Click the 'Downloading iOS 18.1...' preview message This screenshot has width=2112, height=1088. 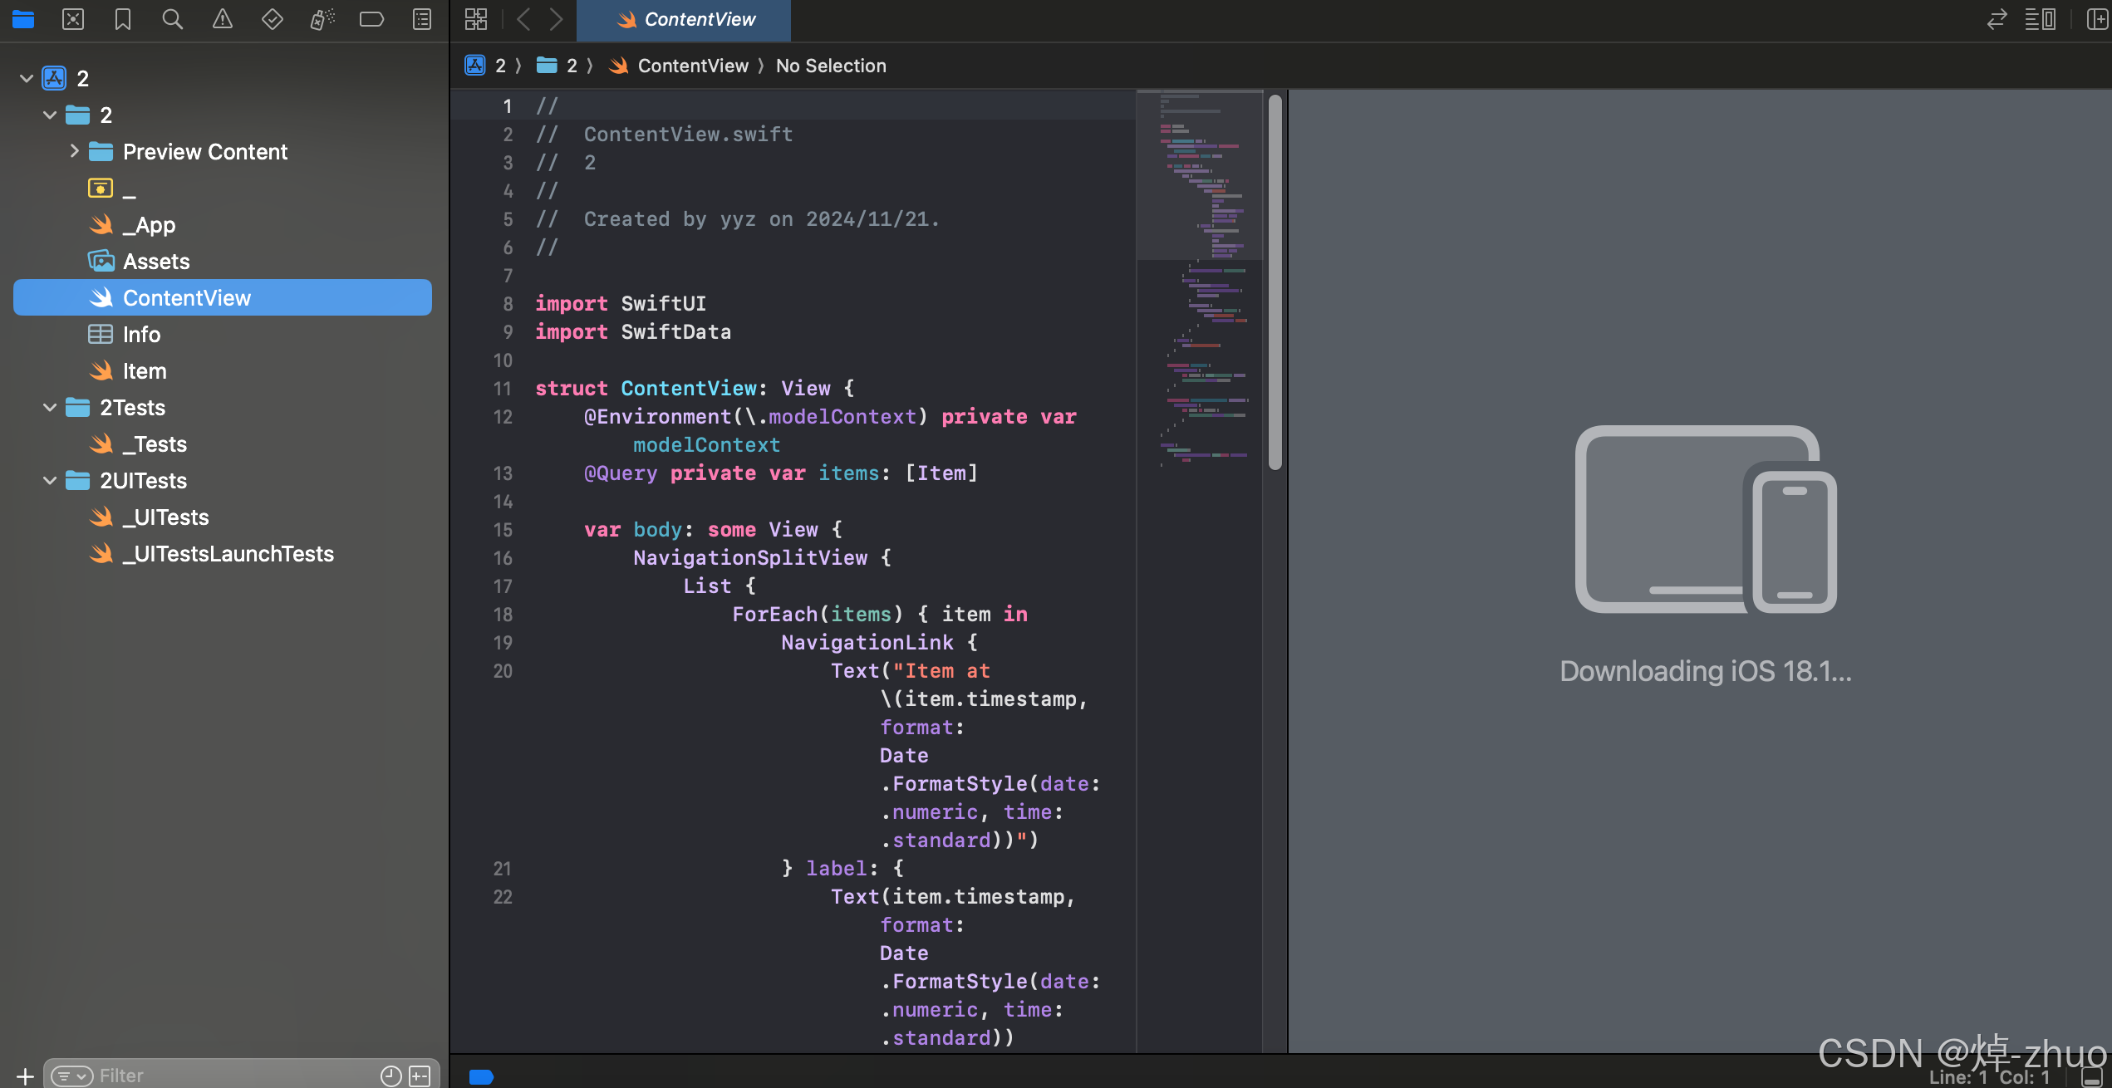[1705, 671]
